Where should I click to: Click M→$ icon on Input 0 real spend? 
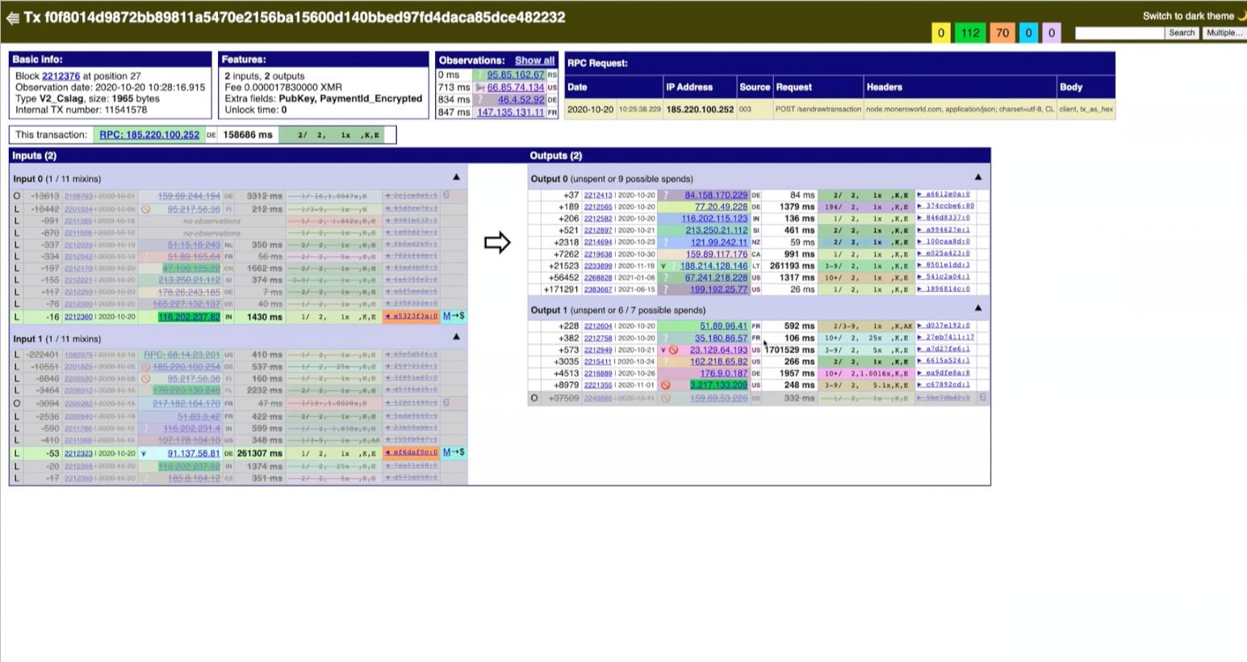(x=454, y=316)
